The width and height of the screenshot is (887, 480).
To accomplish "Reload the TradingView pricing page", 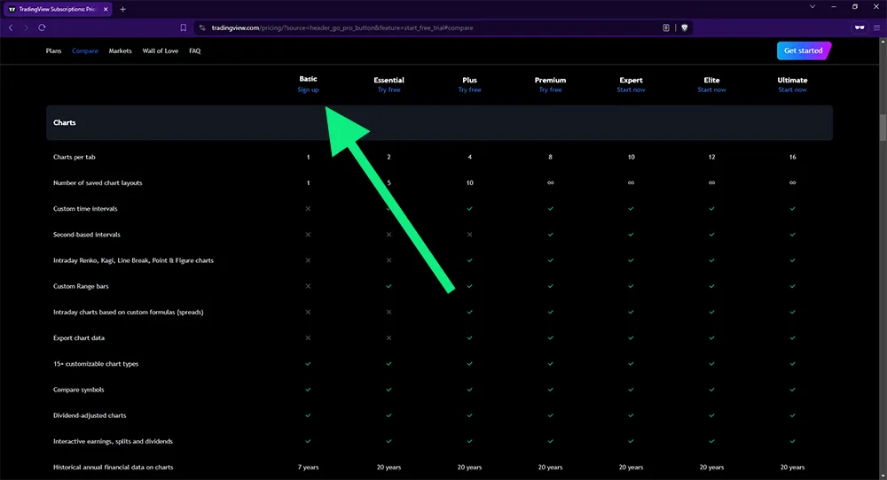I will (x=42, y=27).
